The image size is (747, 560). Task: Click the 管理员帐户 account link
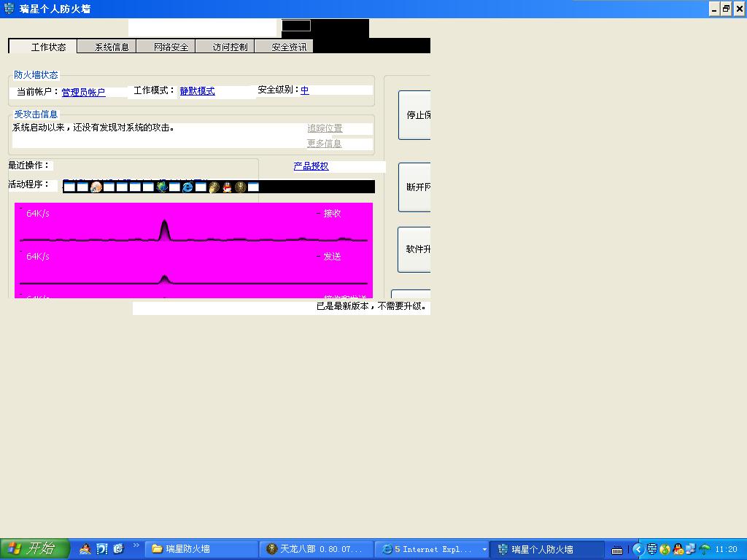[x=83, y=92]
